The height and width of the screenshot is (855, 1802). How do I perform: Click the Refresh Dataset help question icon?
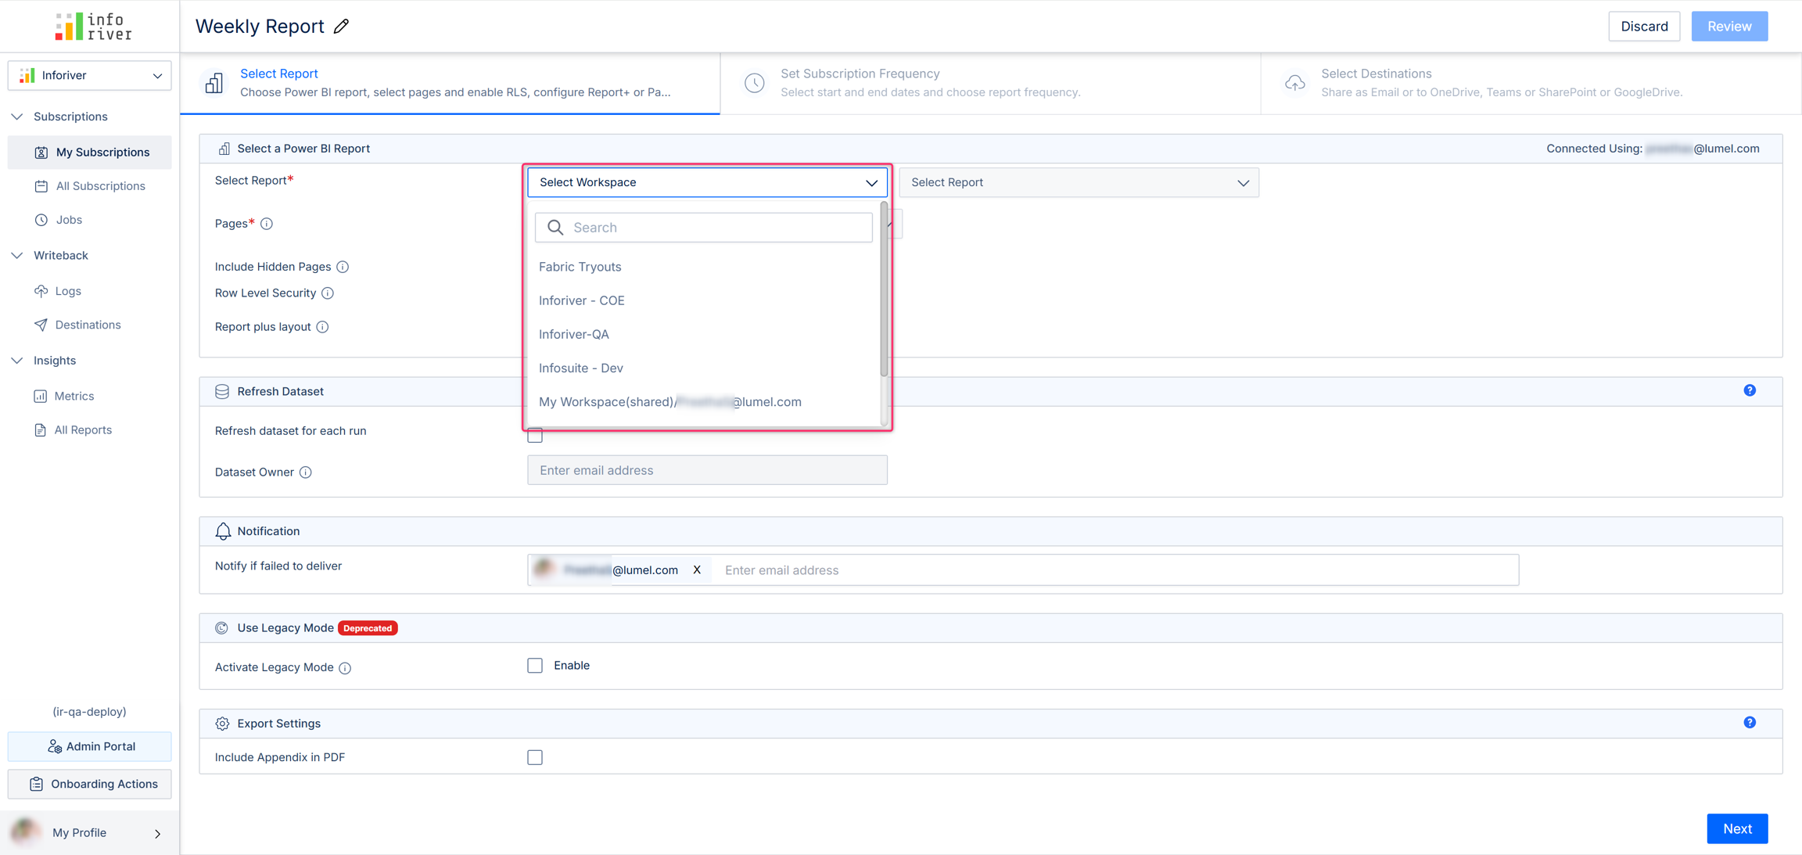(x=1750, y=390)
